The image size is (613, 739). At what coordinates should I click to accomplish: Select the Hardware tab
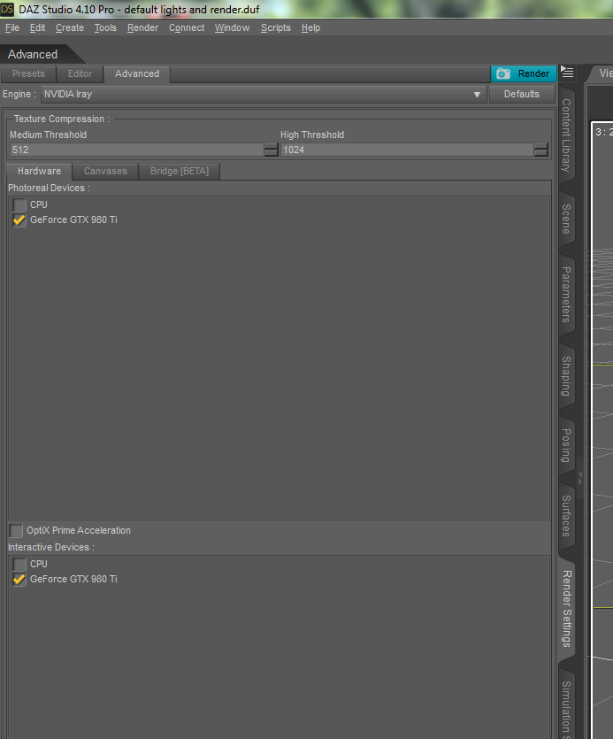click(40, 171)
